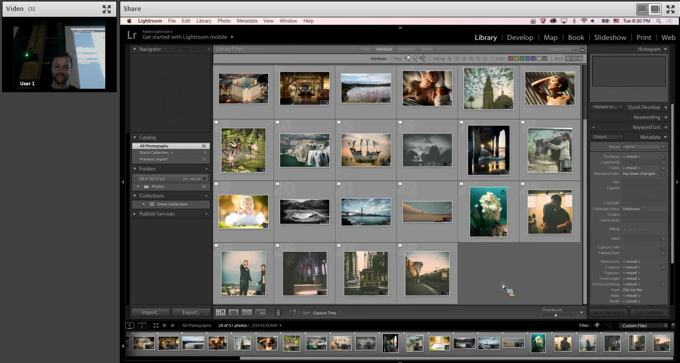The image size is (680, 363).
Task: Toggle the filter lock padlock icon
Action: pos(581,49)
